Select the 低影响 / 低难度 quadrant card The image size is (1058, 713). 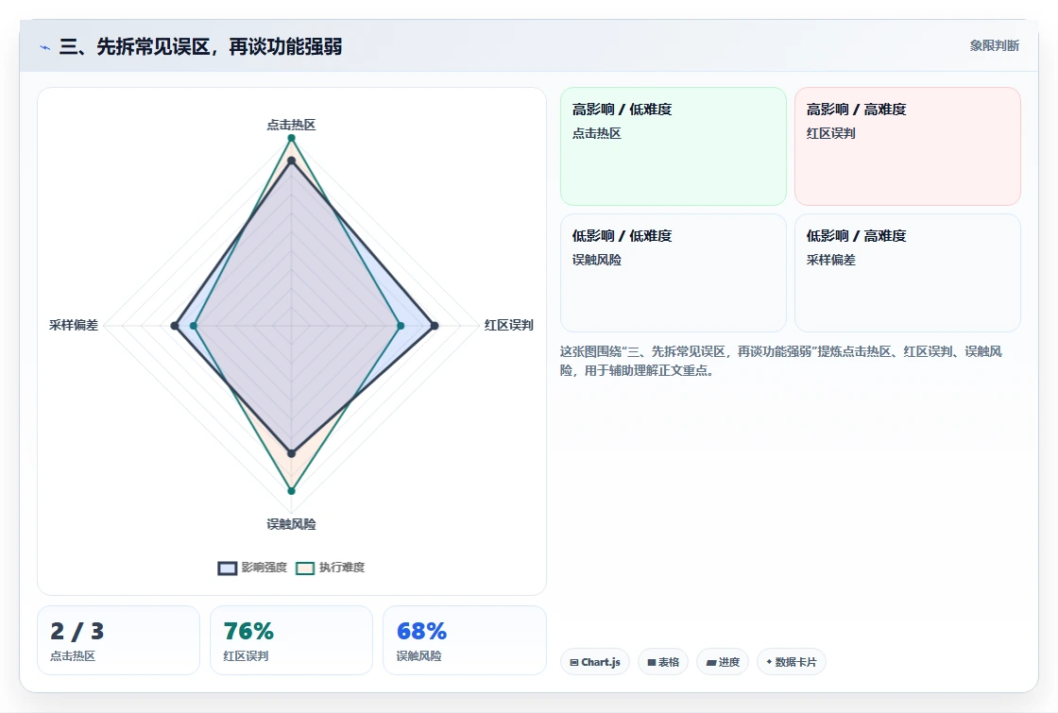[674, 273]
